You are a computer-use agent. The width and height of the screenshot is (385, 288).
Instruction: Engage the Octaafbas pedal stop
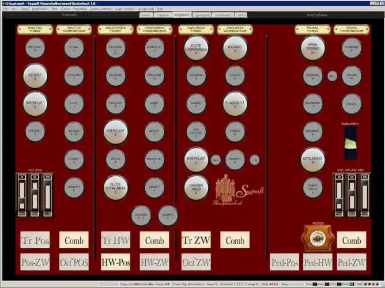pos(312,160)
